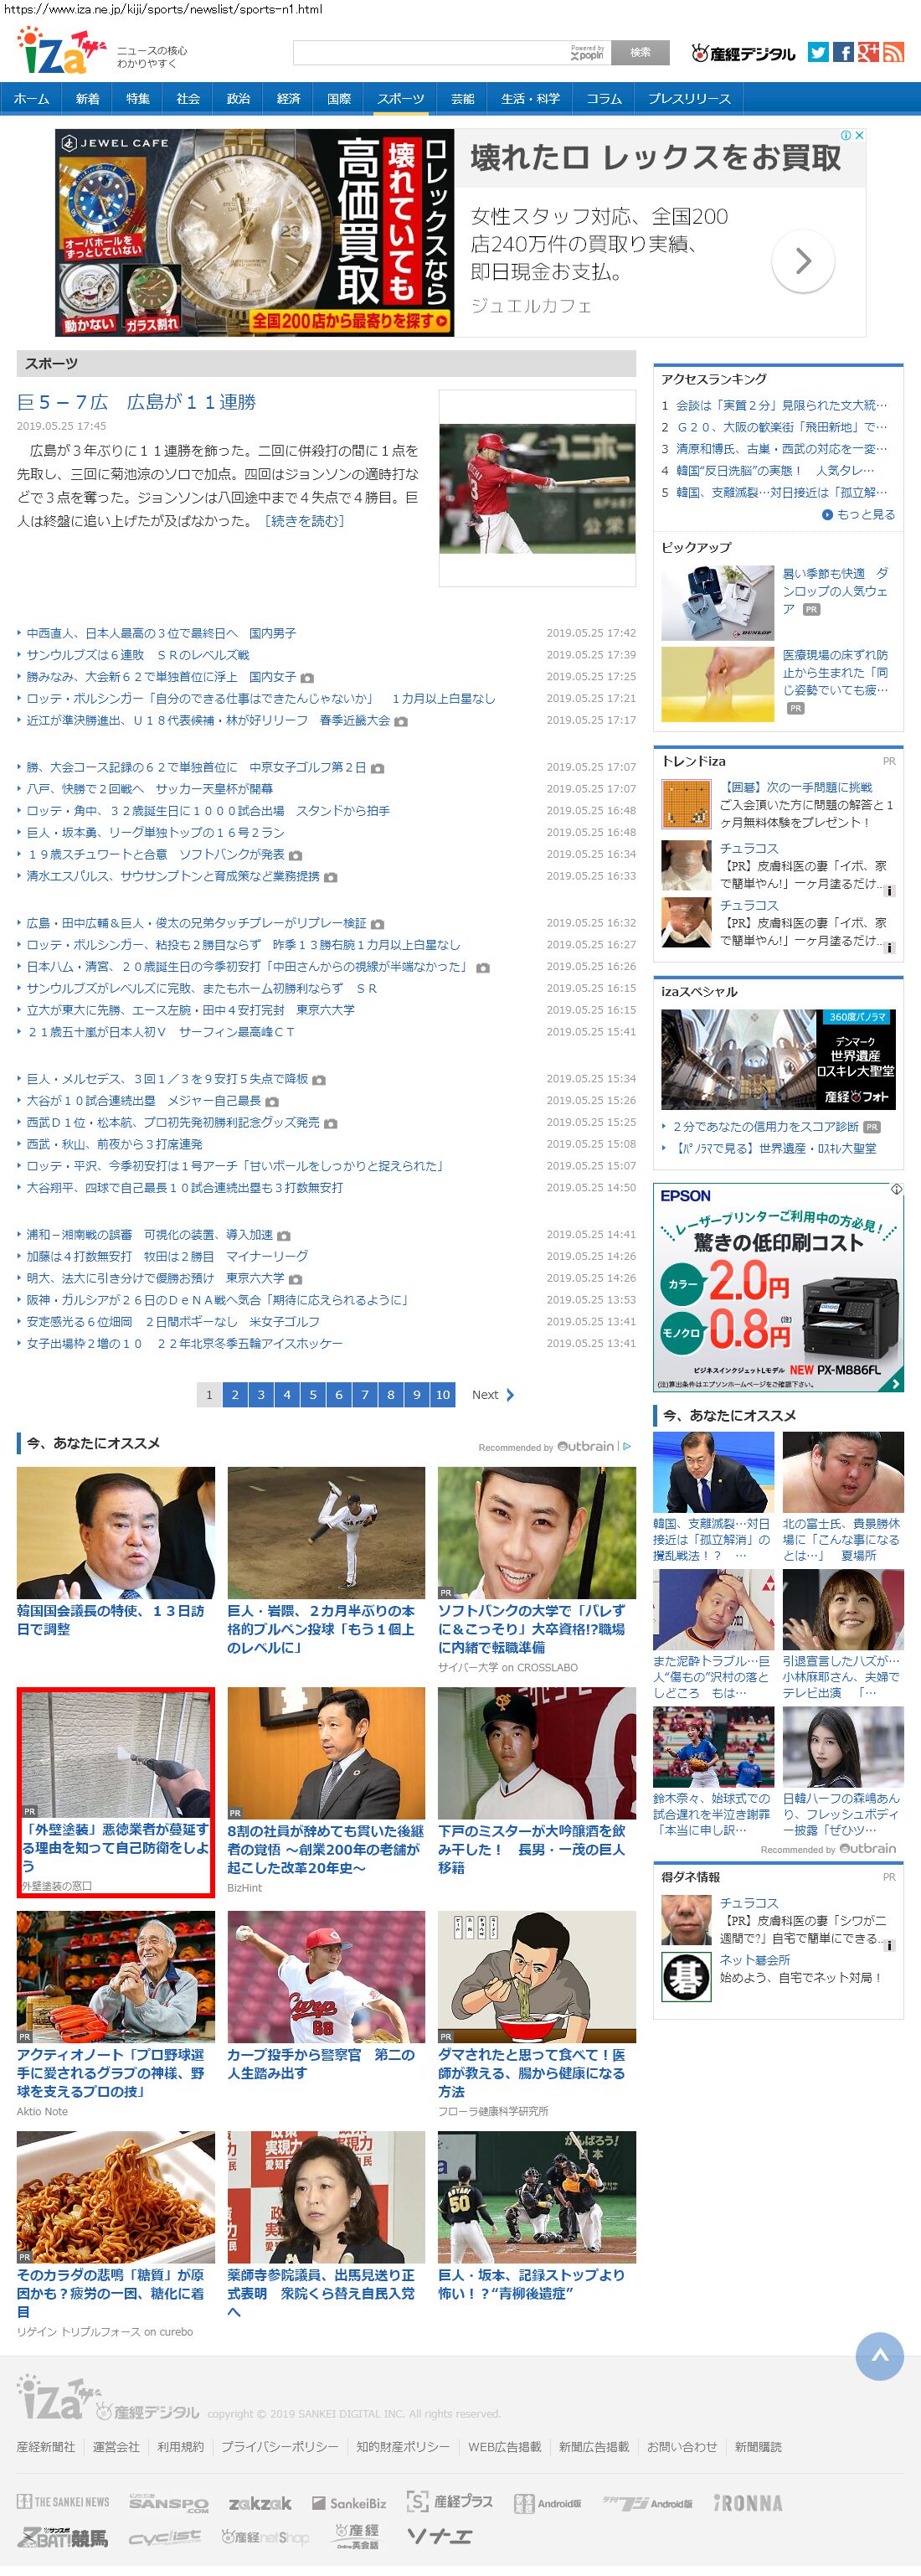Open the ranking item 会談は「実質２分」
Image resolution: width=921 pixels, height=2576 pixels.
tap(781, 405)
